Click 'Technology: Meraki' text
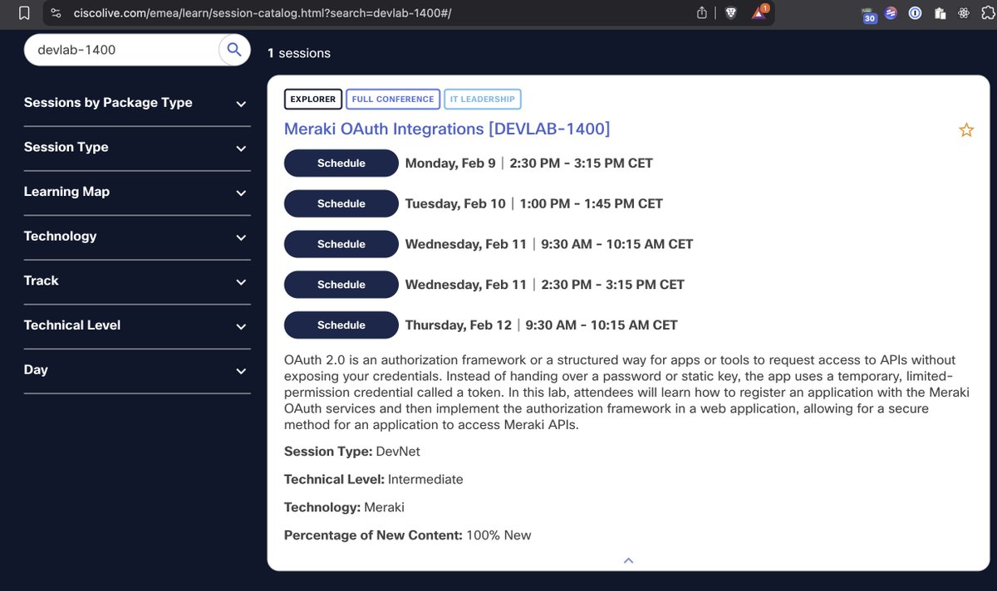997x591 pixels. pyautogui.click(x=344, y=507)
